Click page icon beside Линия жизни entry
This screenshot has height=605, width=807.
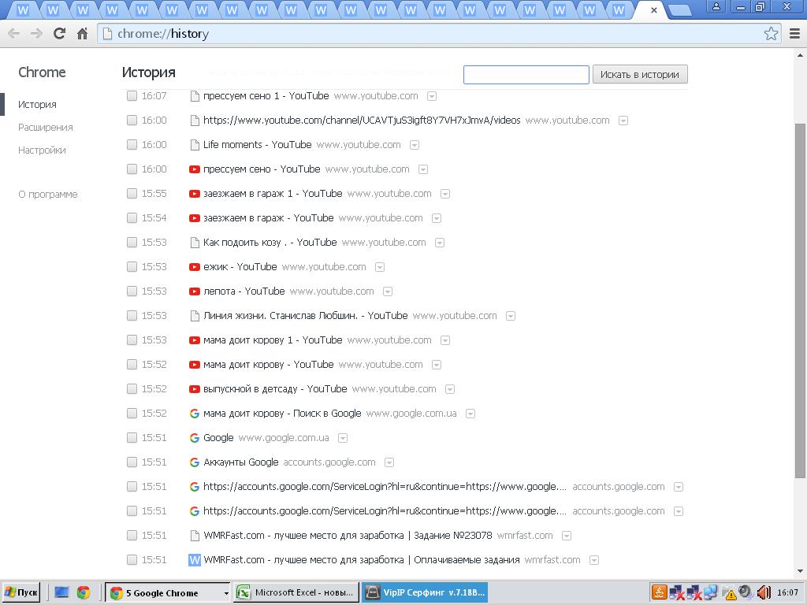(x=195, y=316)
